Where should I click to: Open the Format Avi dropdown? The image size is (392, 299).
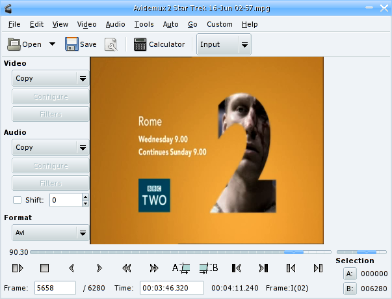[x=51, y=233]
